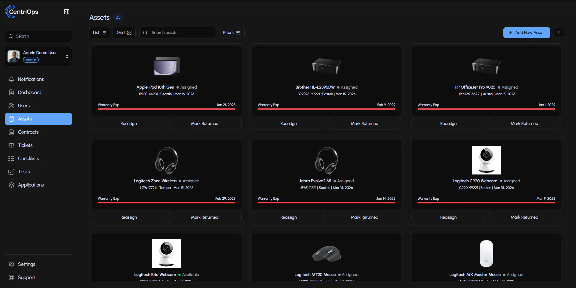
Task: Click the Contracts sidebar icon
Action: pyautogui.click(x=11, y=132)
